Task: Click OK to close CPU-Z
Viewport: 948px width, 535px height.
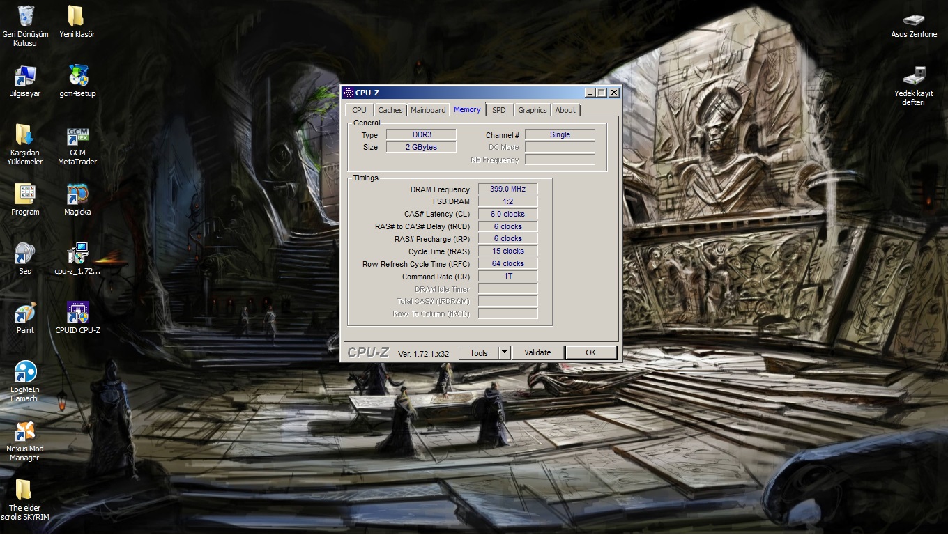Action: pos(590,352)
